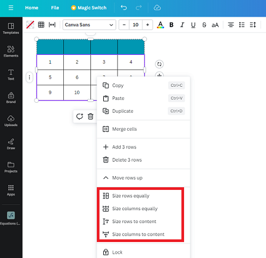Toggle bold formatting
Screen dimensions: 266x258
(x=171, y=25)
